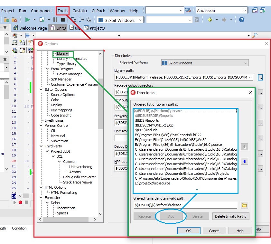Image resolution: width=271 pixels, height=244 pixels.
Task: Open the Selected Platform dropdown
Action: click(205, 63)
